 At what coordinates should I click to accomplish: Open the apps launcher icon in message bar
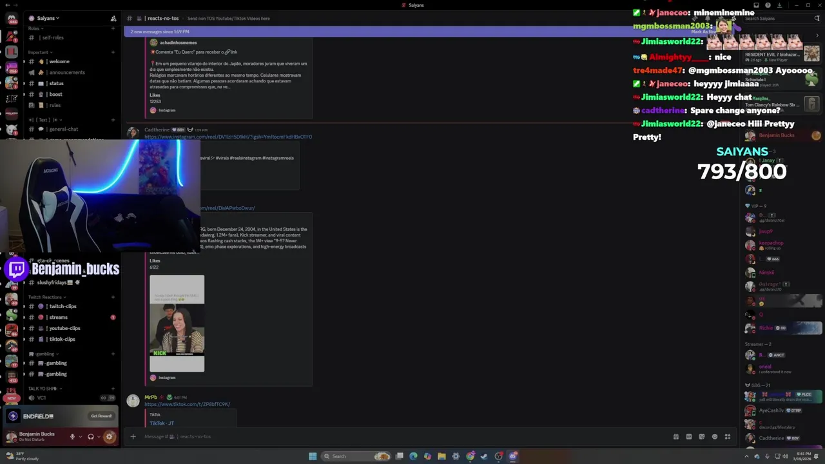727,436
